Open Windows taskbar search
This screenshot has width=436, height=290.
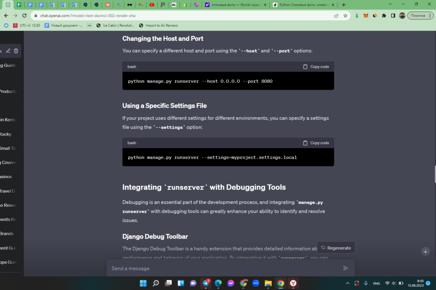[x=156, y=283]
